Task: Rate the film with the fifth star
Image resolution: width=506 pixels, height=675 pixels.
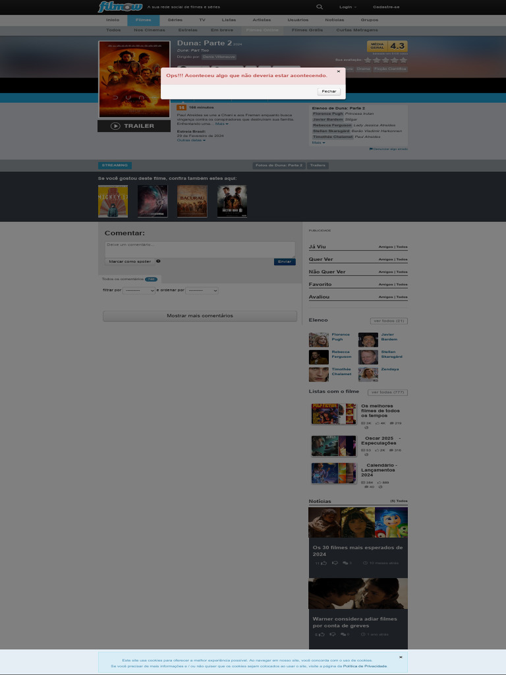Action: coord(403,60)
